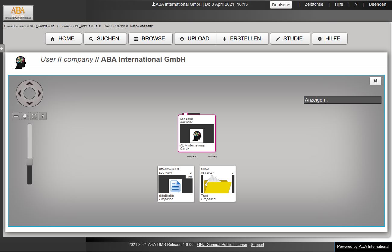
Task: Open the BROWSE menu
Action: click(x=150, y=39)
